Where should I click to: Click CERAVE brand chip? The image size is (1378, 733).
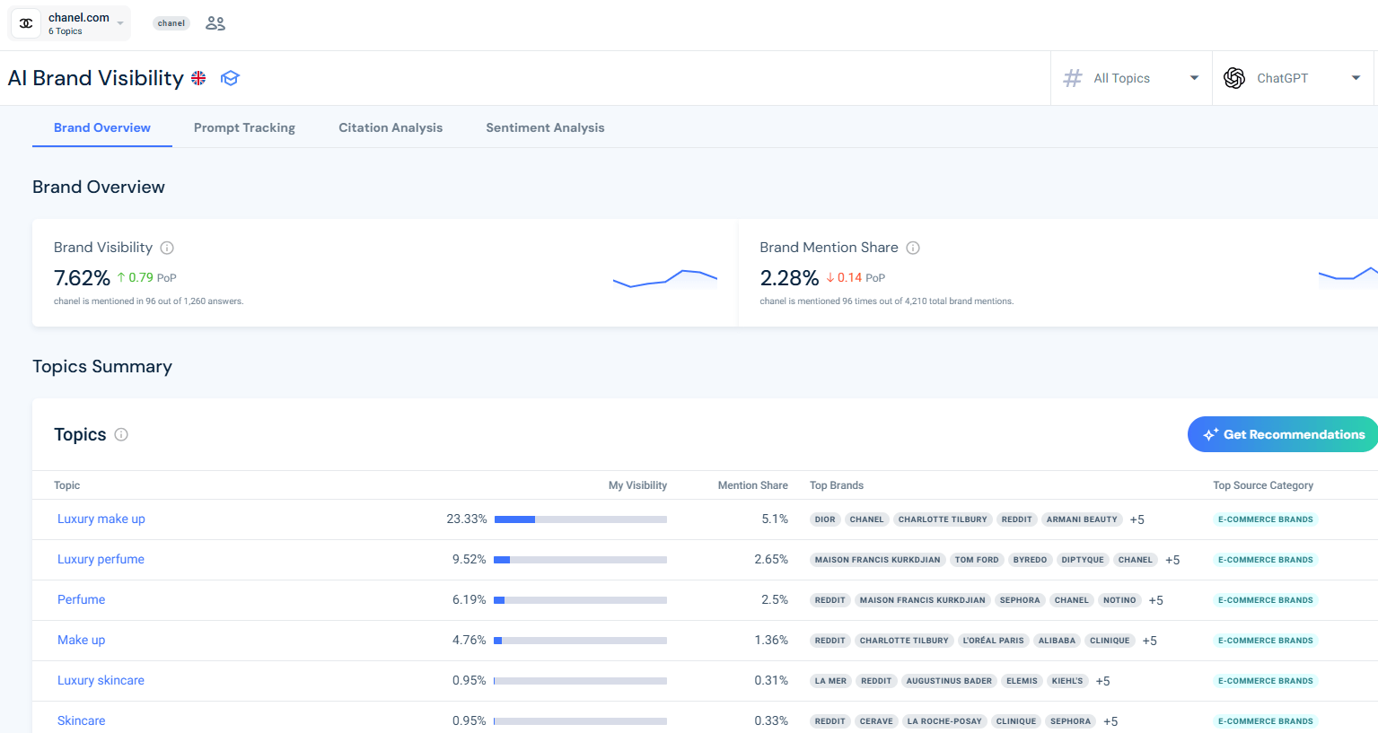[x=876, y=721]
